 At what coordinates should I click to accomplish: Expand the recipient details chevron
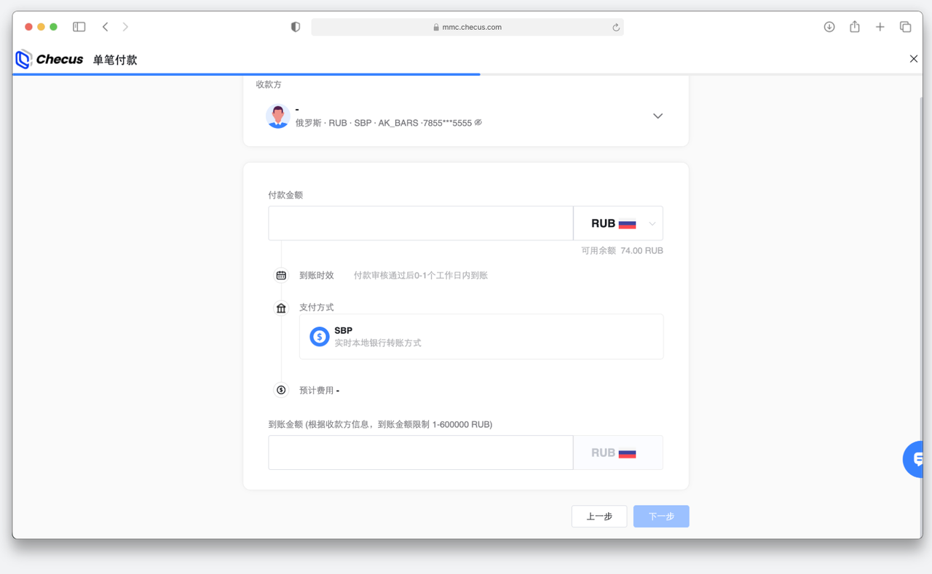[x=657, y=116]
